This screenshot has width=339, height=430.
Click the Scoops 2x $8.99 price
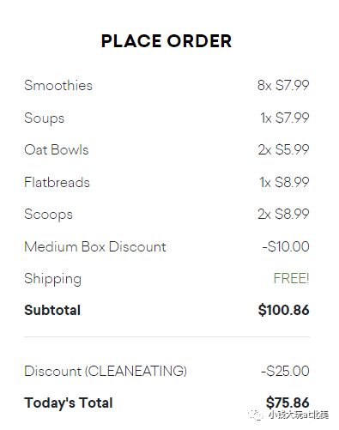283,214
